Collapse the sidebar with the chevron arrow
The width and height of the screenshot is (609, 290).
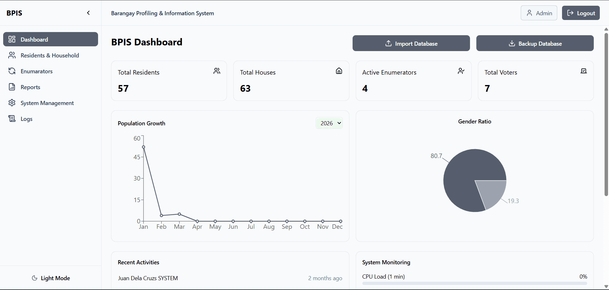89,13
